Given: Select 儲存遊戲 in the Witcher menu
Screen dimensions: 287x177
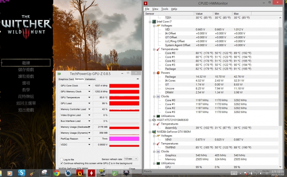Looking at the screenshot, I should [x=26, y=70].
